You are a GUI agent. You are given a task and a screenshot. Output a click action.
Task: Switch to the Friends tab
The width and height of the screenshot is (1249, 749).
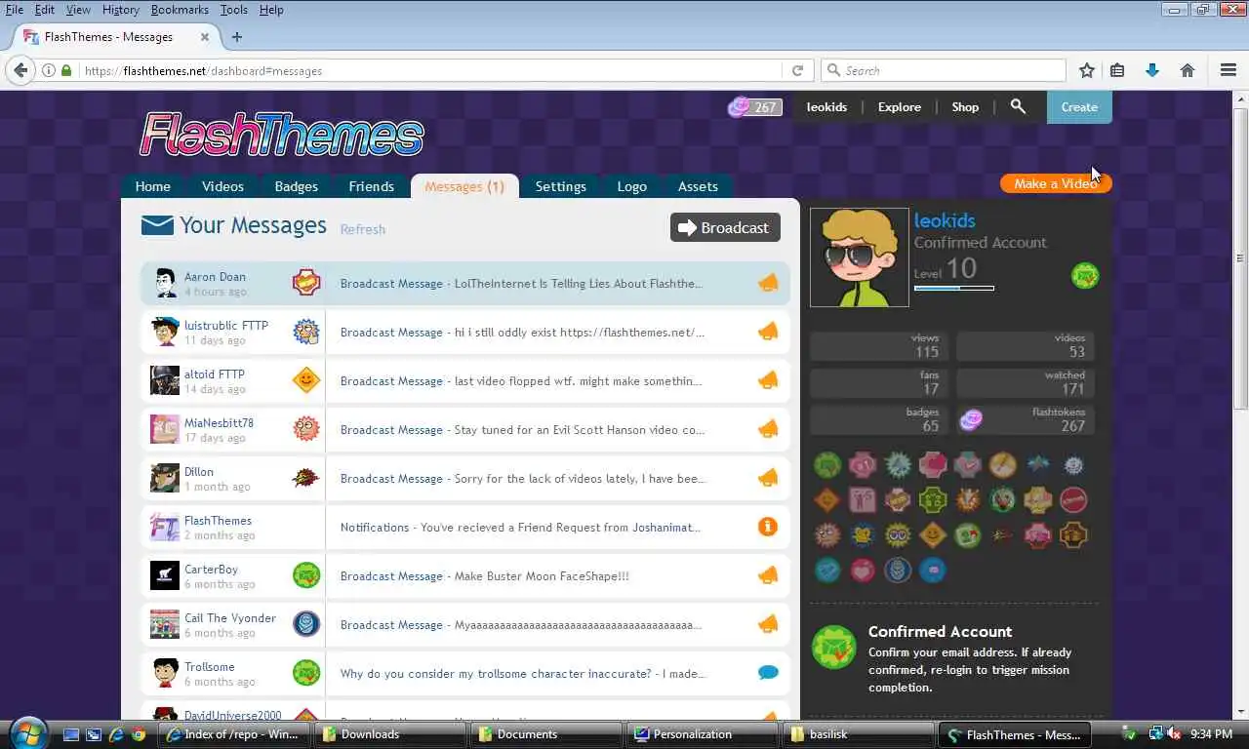(372, 186)
